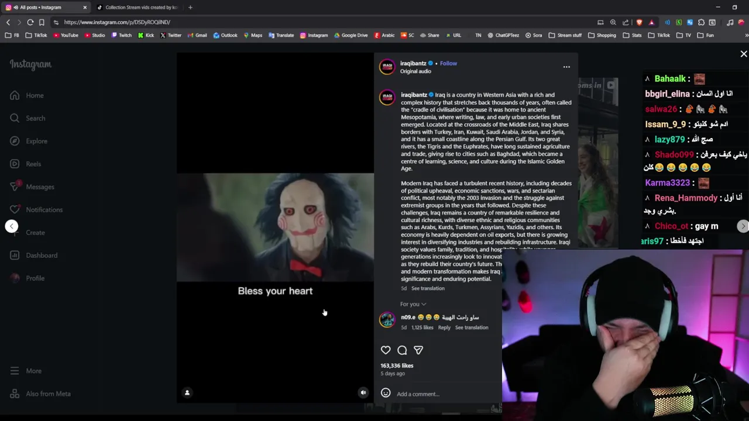Go to the previous post arrow
Screen dimensions: 749x421
(x=12, y=226)
